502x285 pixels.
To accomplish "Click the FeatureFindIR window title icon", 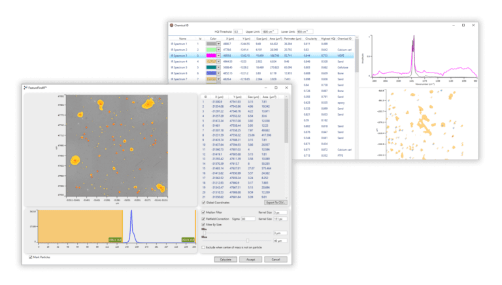I will 25,88.
